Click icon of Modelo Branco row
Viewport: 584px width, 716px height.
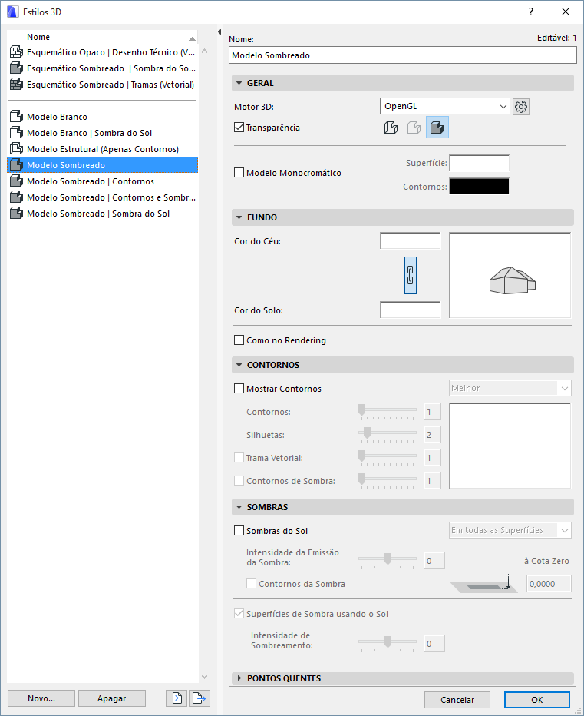click(x=16, y=117)
